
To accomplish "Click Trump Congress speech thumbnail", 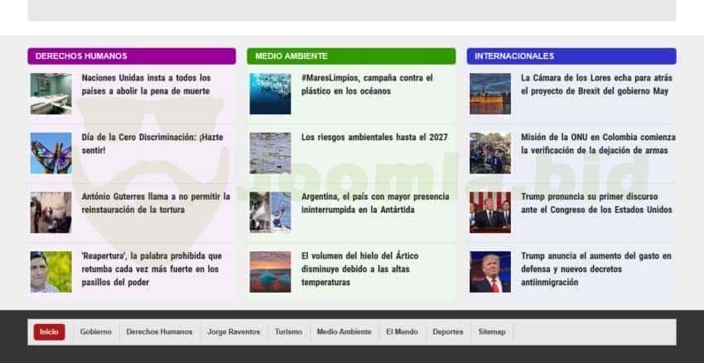I will 490,212.
